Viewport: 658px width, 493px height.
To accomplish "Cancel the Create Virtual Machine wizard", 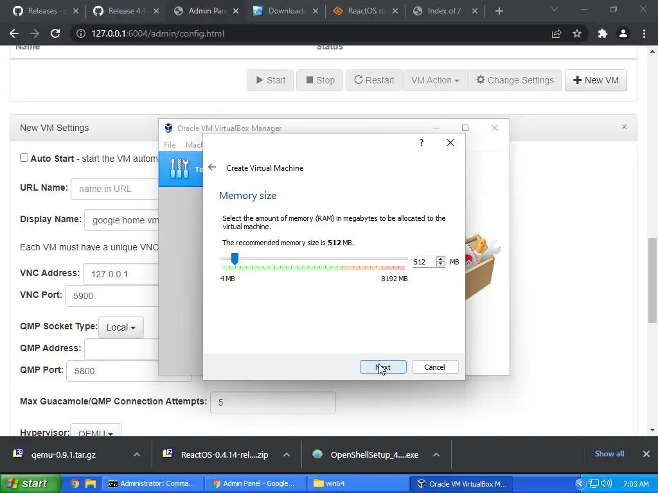I will [x=435, y=367].
